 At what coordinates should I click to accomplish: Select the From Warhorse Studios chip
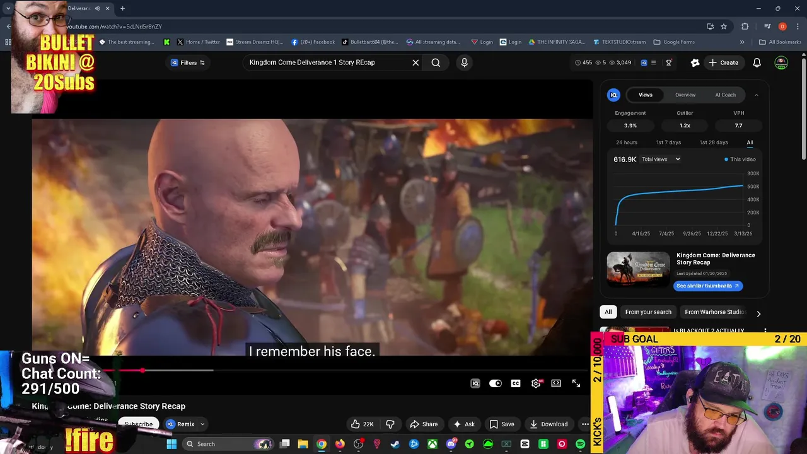(714, 312)
